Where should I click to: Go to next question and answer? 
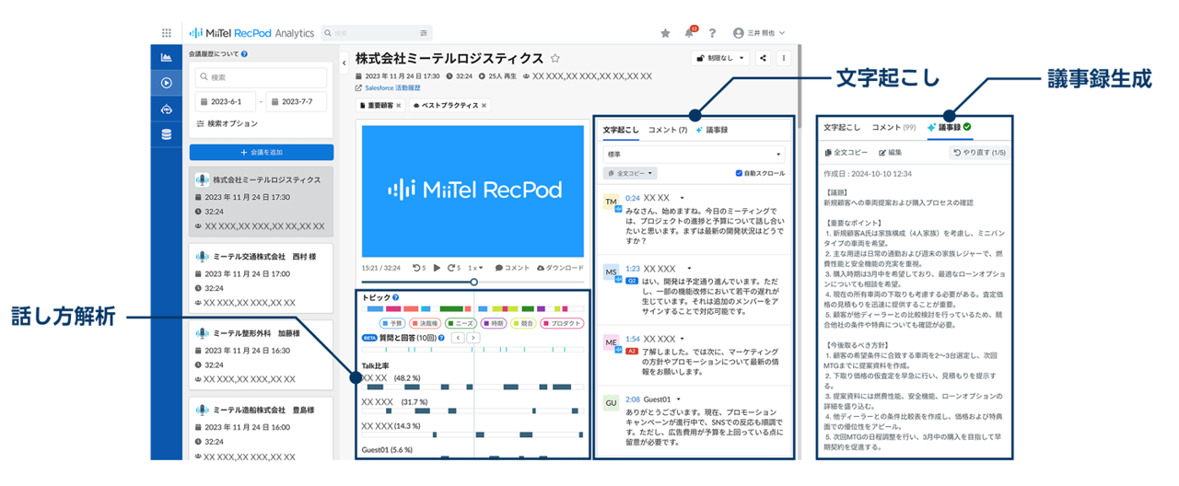coord(473,338)
